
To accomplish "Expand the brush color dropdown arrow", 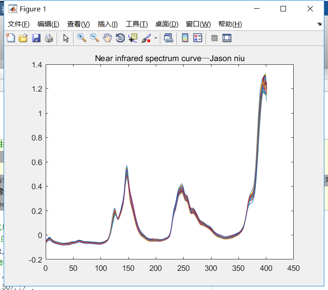I will 156,38.
